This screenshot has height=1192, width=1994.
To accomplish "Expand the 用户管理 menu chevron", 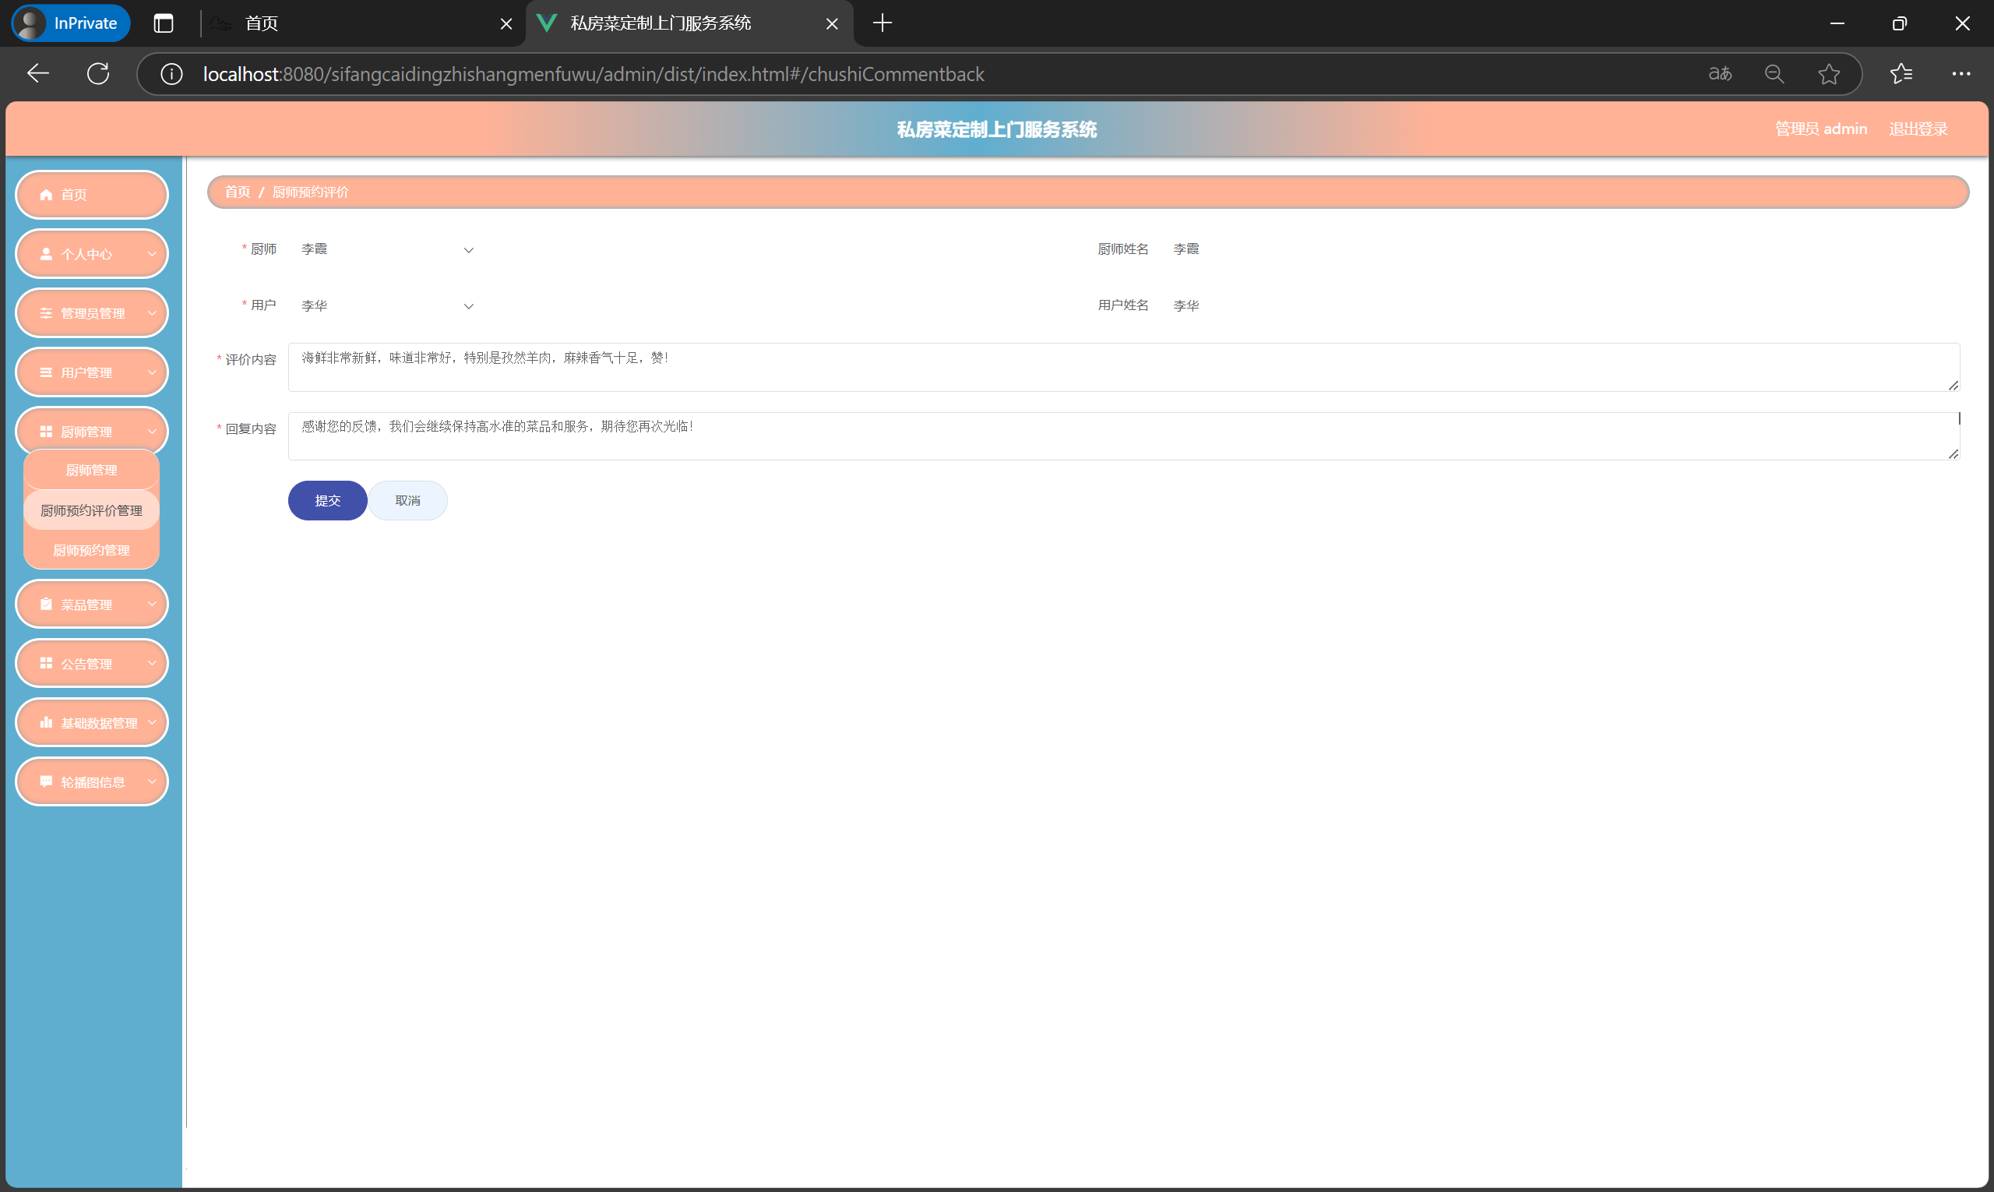I will click(152, 372).
